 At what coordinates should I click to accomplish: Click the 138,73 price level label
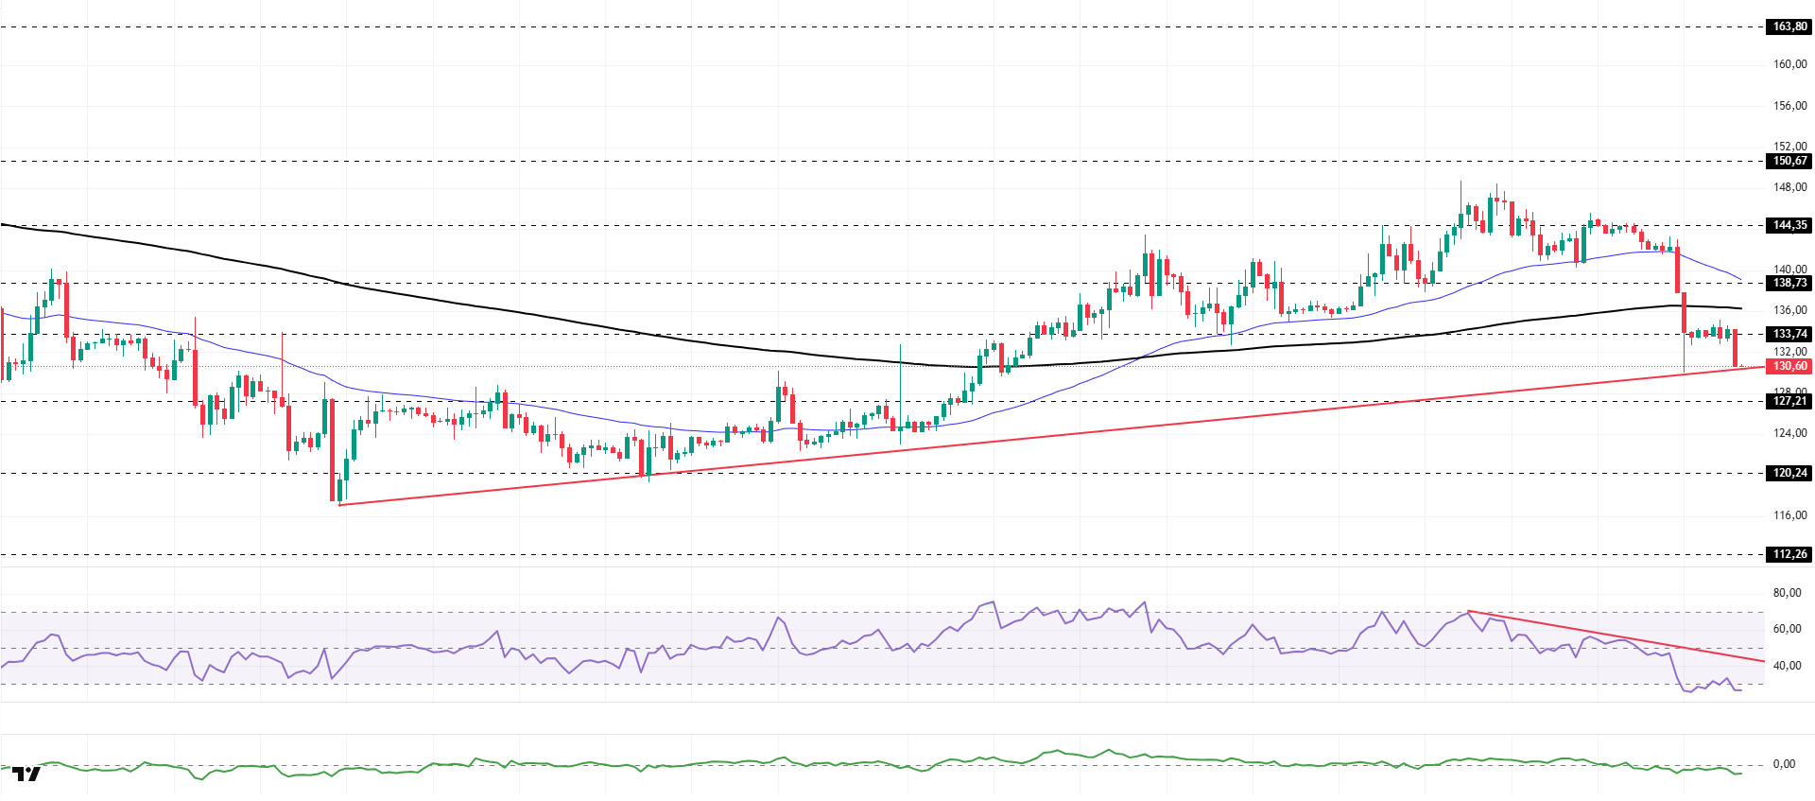pos(1789,283)
